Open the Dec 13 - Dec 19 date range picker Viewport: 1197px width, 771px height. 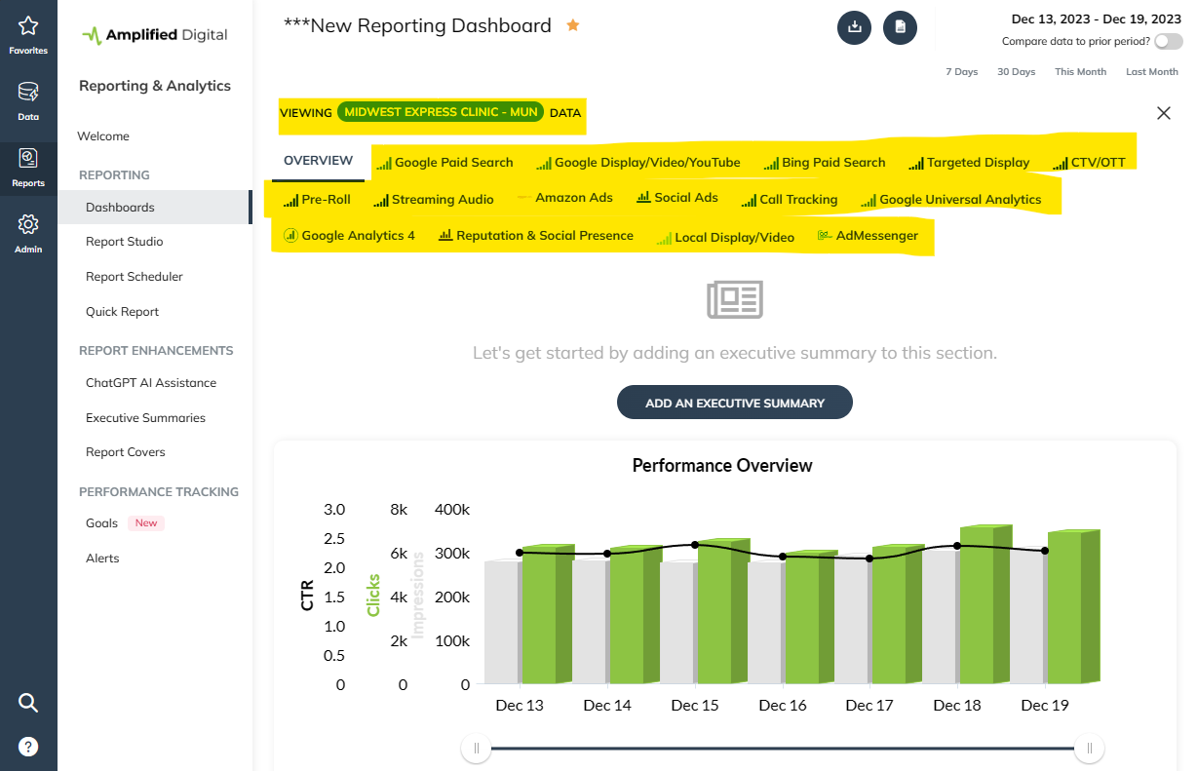click(1095, 19)
